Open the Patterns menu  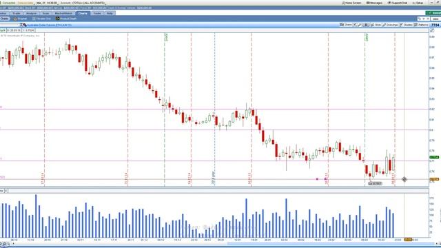coord(421,25)
